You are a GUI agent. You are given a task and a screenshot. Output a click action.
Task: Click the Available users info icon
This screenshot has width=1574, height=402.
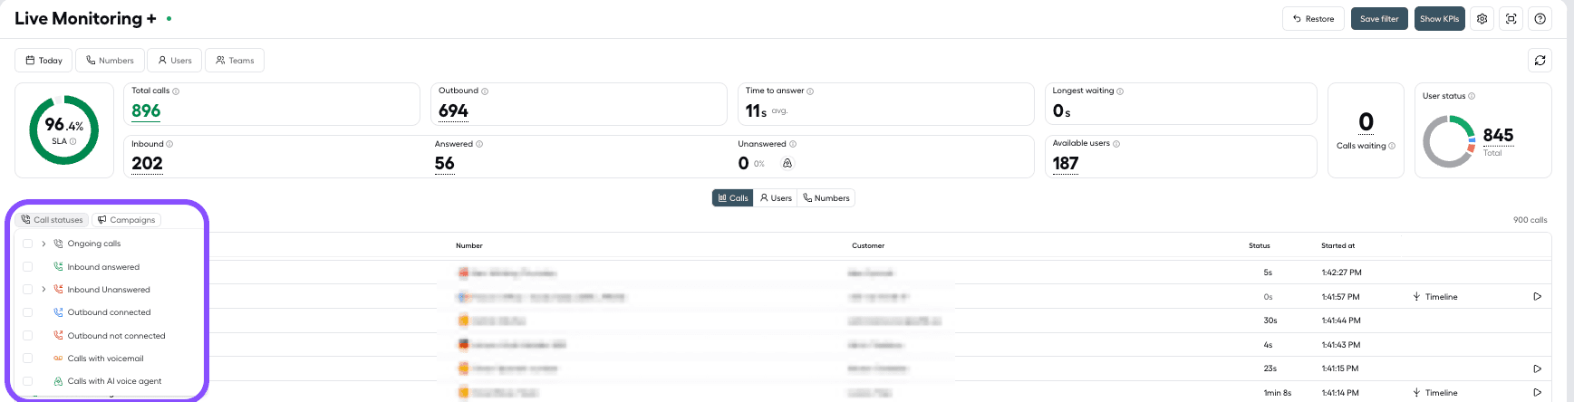(1116, 144)
